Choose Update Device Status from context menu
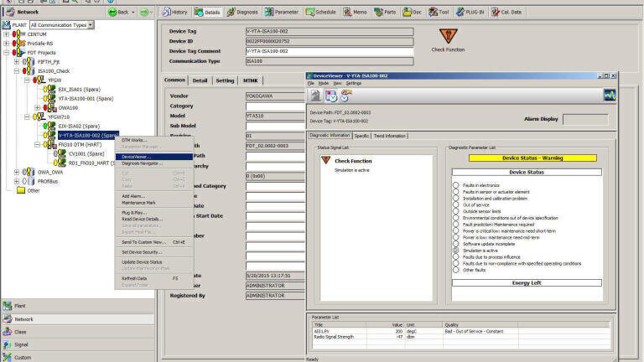The image size is (644, 362). 154,261
